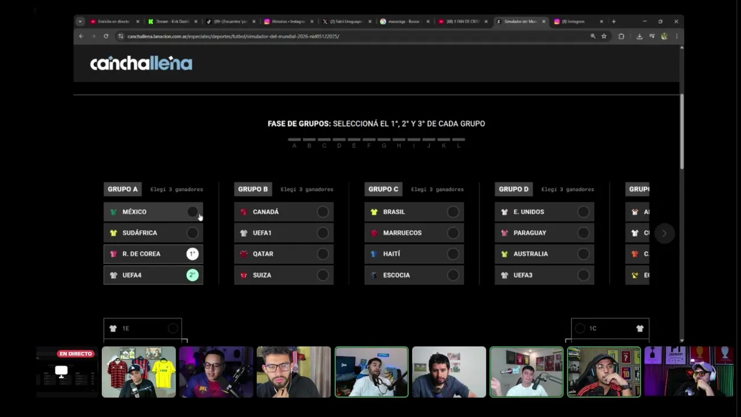Click group L progress indicator segment
Viewport: 741px width, 417px height.
pos(458,140)
